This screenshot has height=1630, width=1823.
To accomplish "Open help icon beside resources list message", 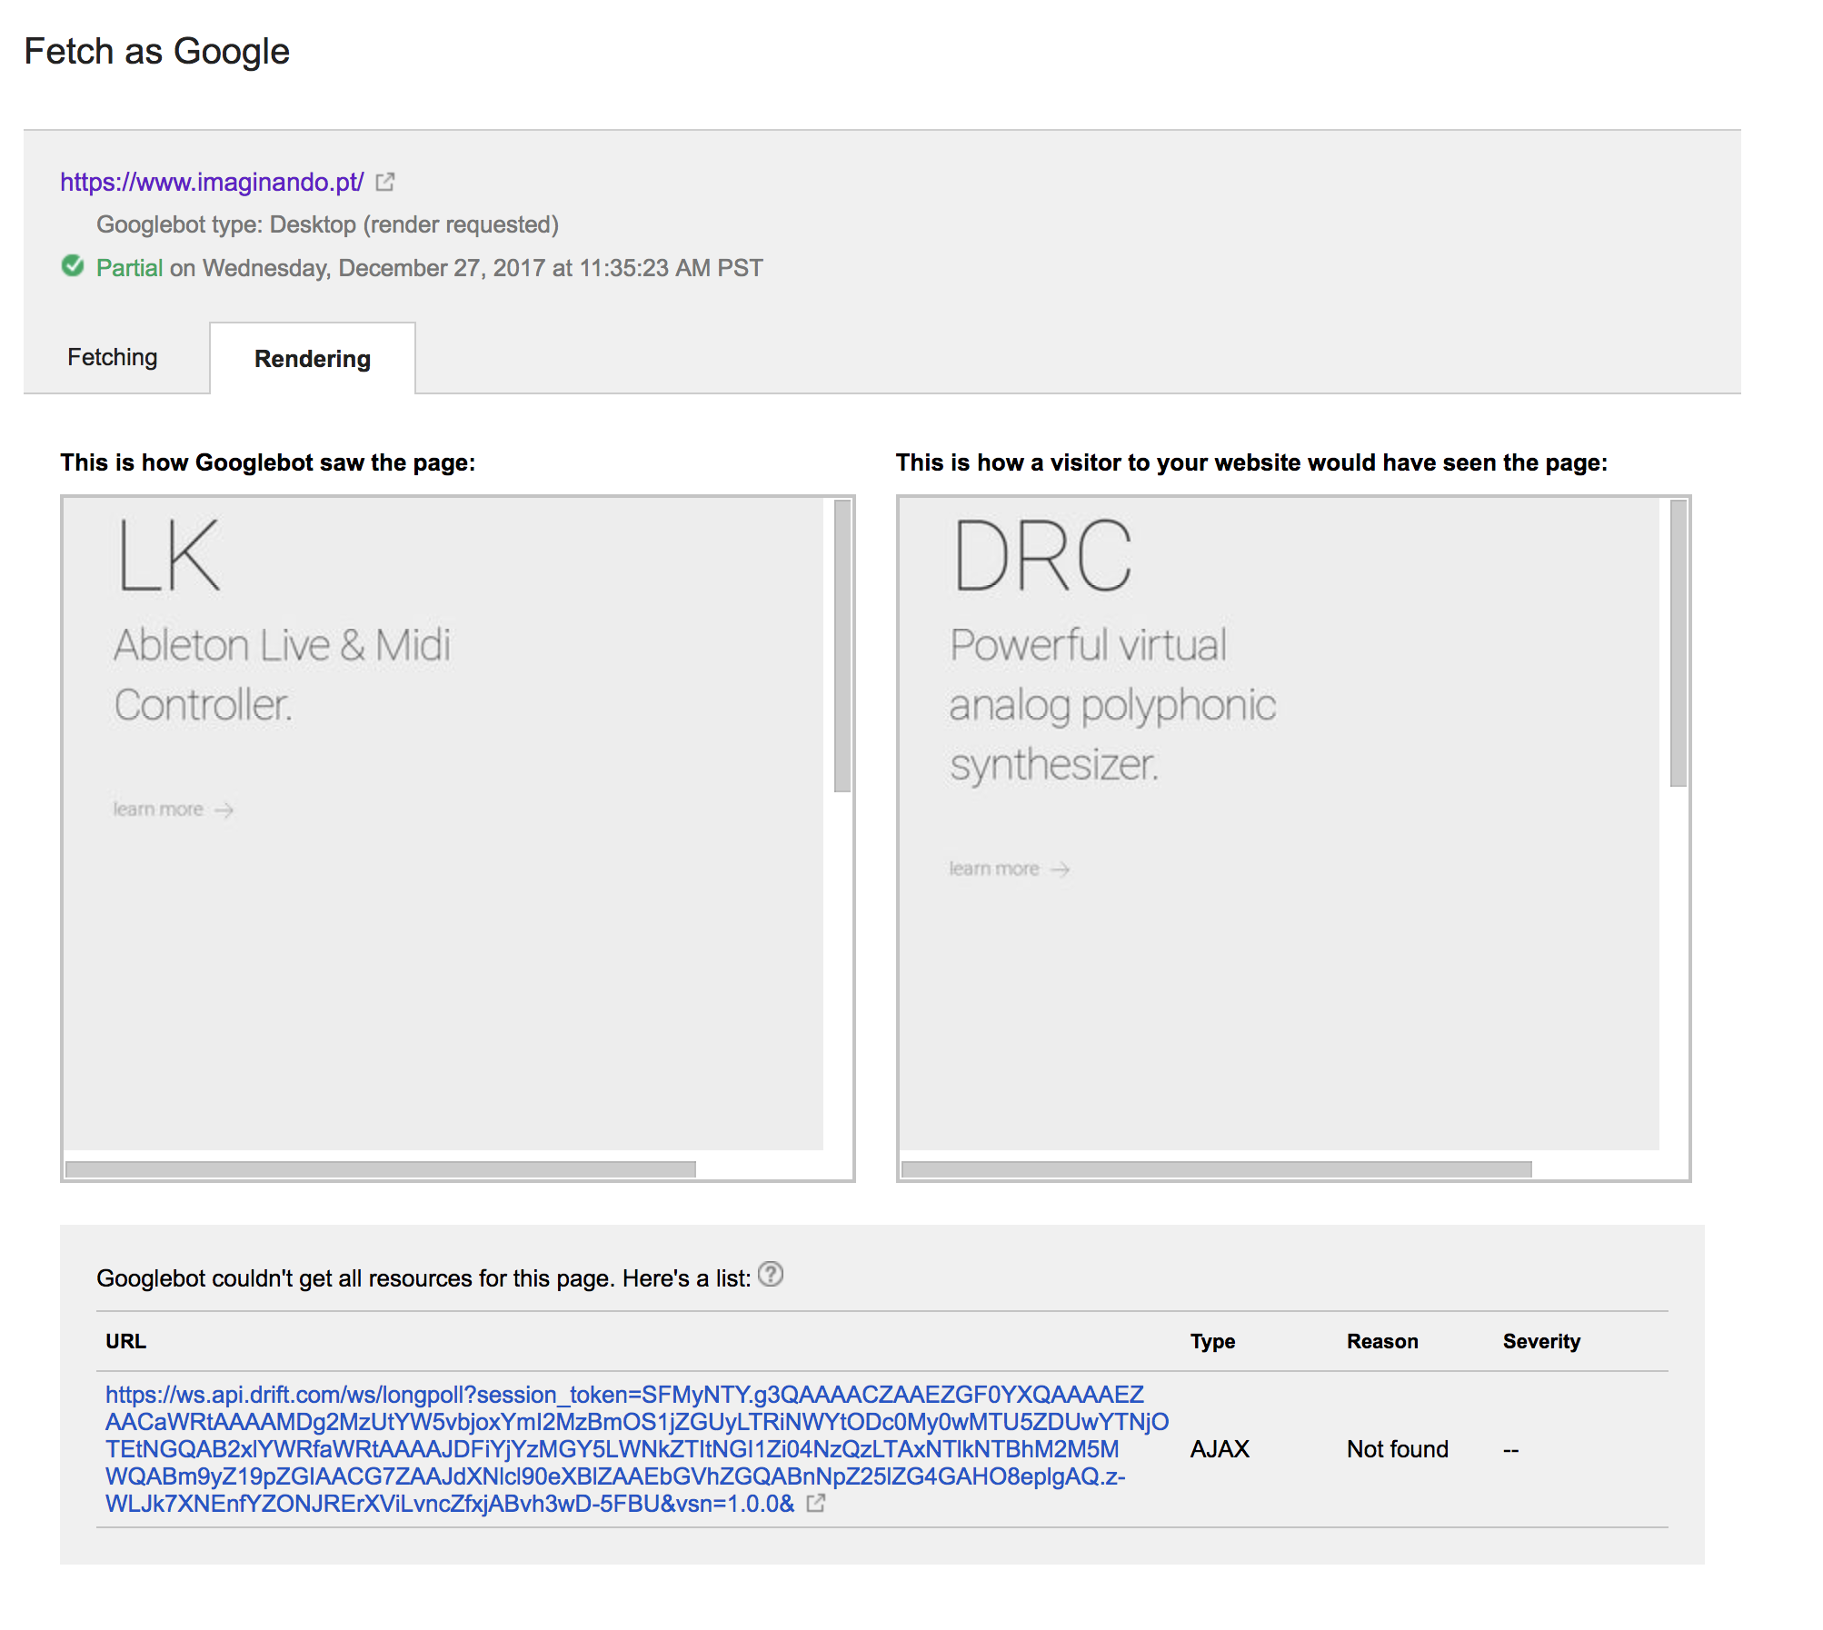I will (771, 1275).
